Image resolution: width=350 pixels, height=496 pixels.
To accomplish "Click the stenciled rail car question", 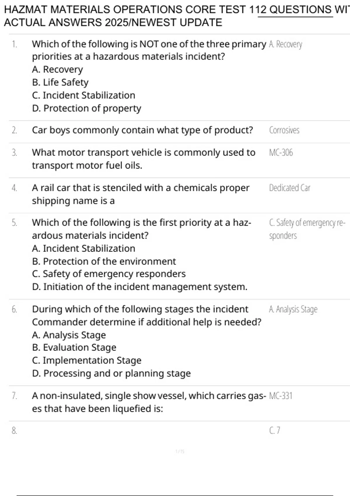I will click(x=141, y=194).
